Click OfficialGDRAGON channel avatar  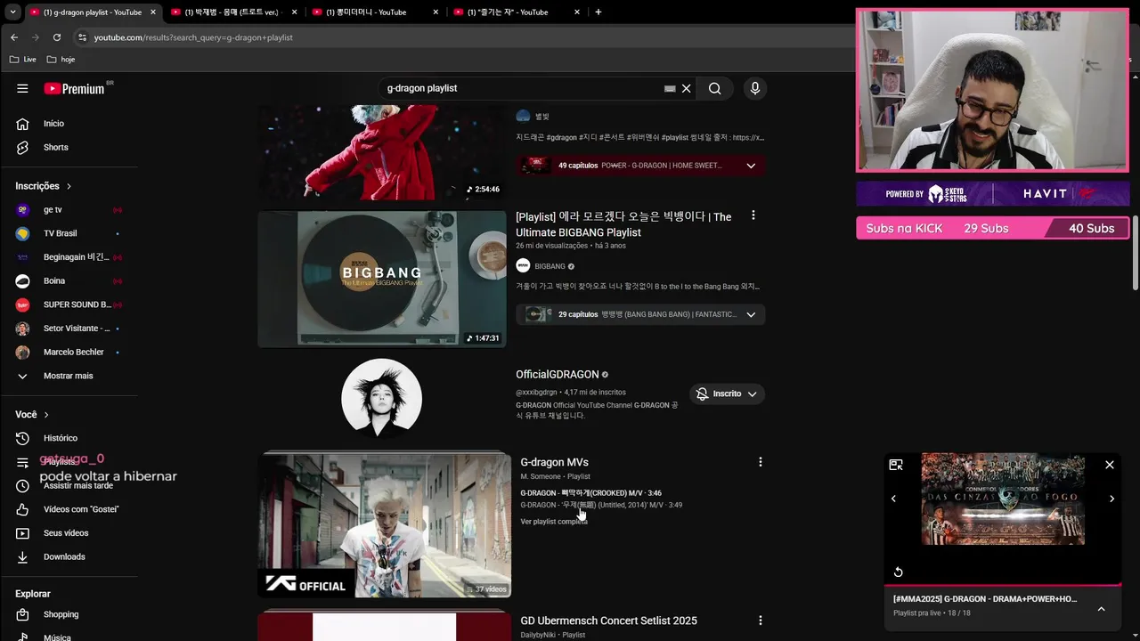[382, 398]
